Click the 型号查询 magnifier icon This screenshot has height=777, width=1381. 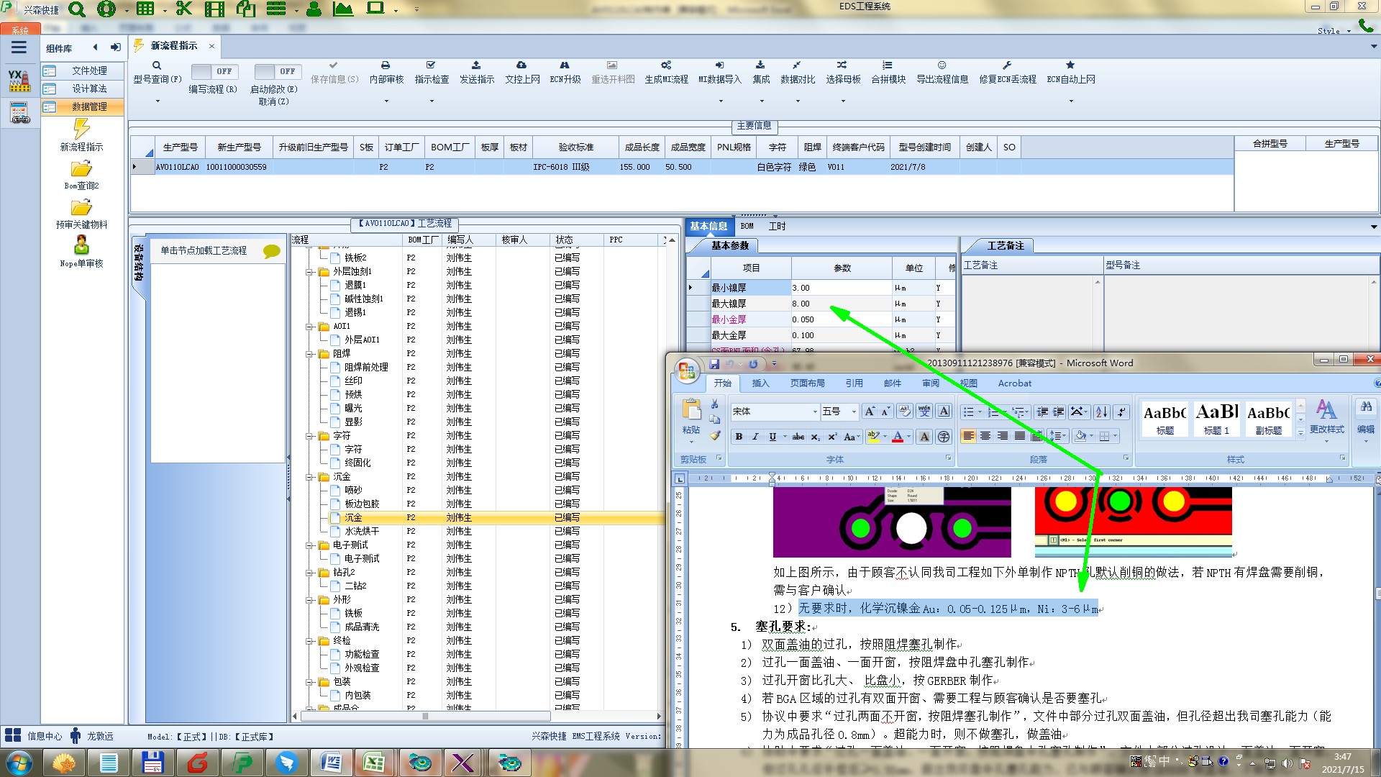156,65
